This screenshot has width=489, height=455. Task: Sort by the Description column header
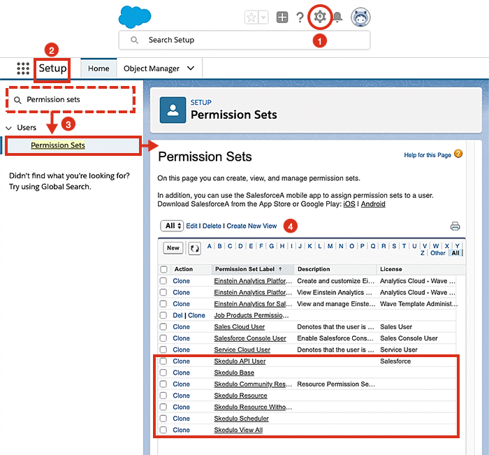pyautogui.click(x=314, y=269)
